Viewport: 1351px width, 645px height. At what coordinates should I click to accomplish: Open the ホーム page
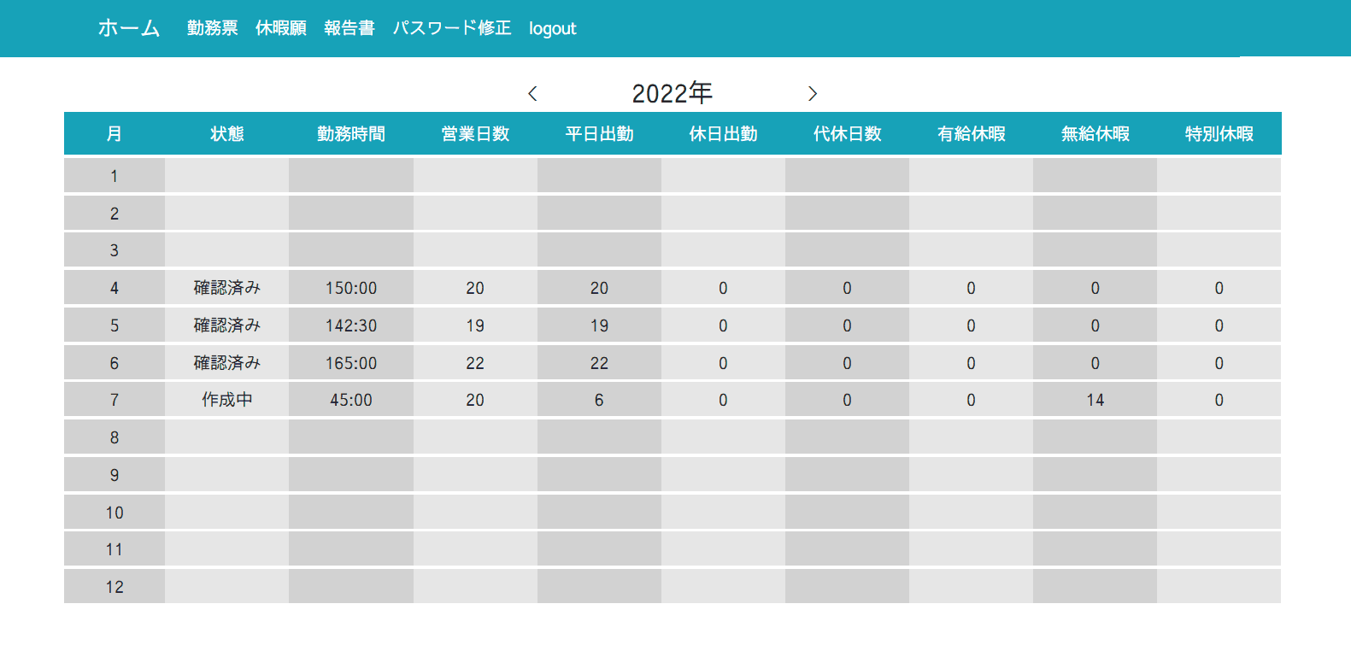click(129, 28)
